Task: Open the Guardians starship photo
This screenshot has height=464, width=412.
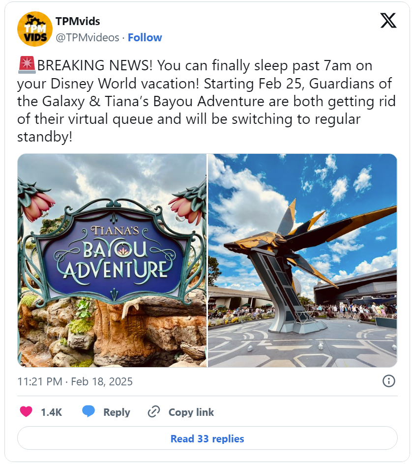Action: coord(302,261)
